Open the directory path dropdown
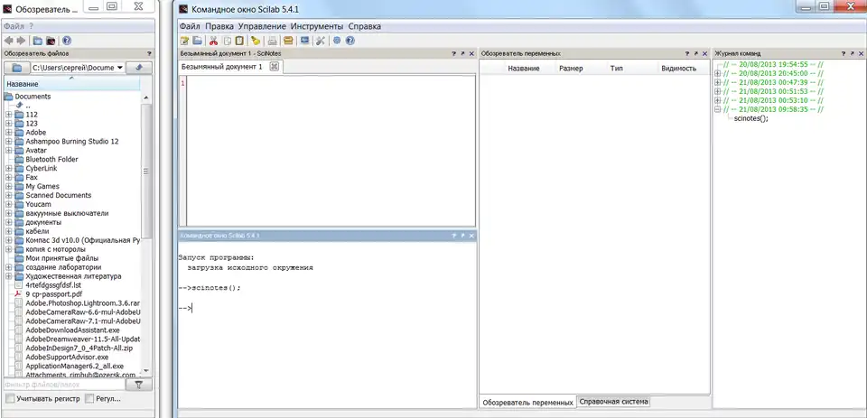867x418 pixels. (x=120, y=68)
